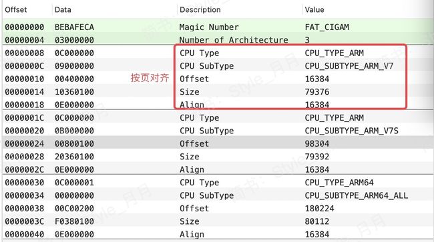This screenshot has width=434, height=242.
Task: Select the Magic Number row
Action: [217, 27]
